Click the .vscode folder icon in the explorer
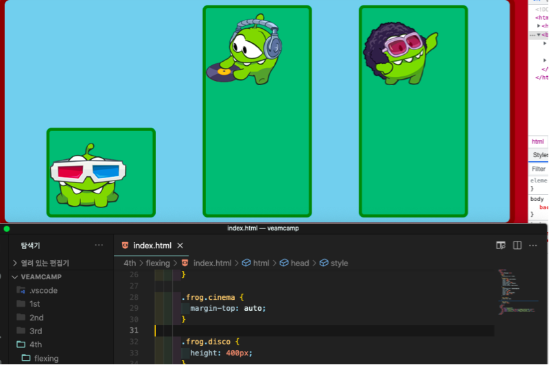The width and height of the screenshot is (549, 365). pyautogui.click(x=21, y=290)
